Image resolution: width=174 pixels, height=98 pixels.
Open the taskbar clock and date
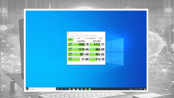[141, 89]
